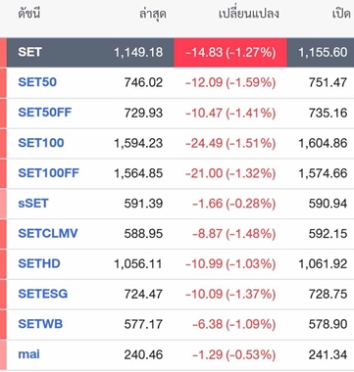Select the highlighted SET index row
The image size is (354, 372).
tap(180, 53)
